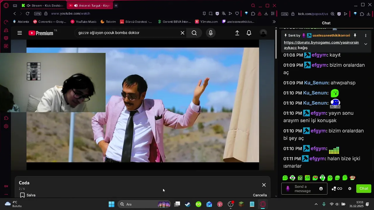Open the extensions cube in the YouTube window
374x210 pixels.
[x=253, y=13]
